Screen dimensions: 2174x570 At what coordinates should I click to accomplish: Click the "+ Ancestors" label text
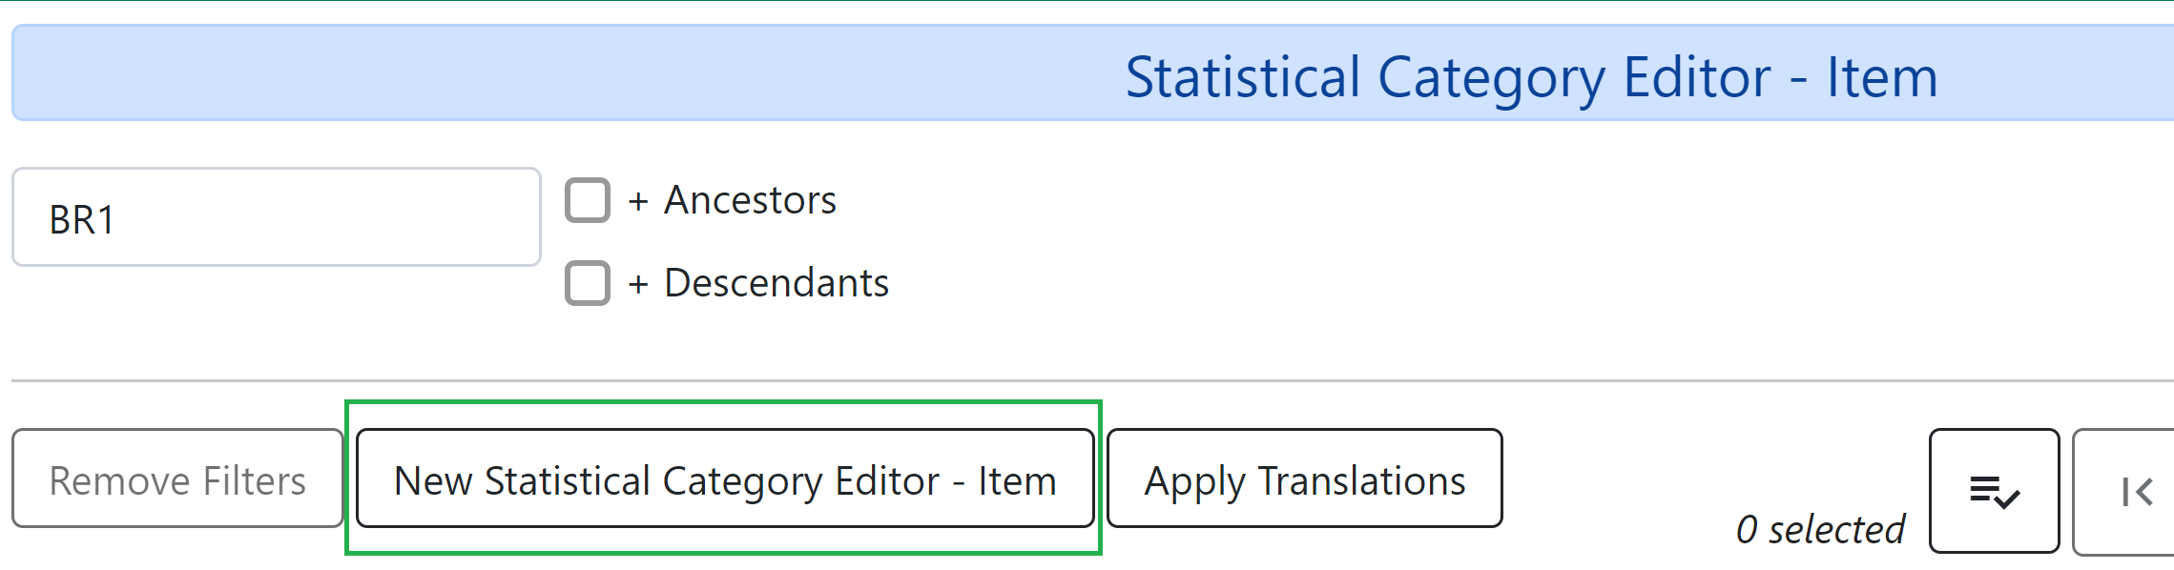pos(750,200)
